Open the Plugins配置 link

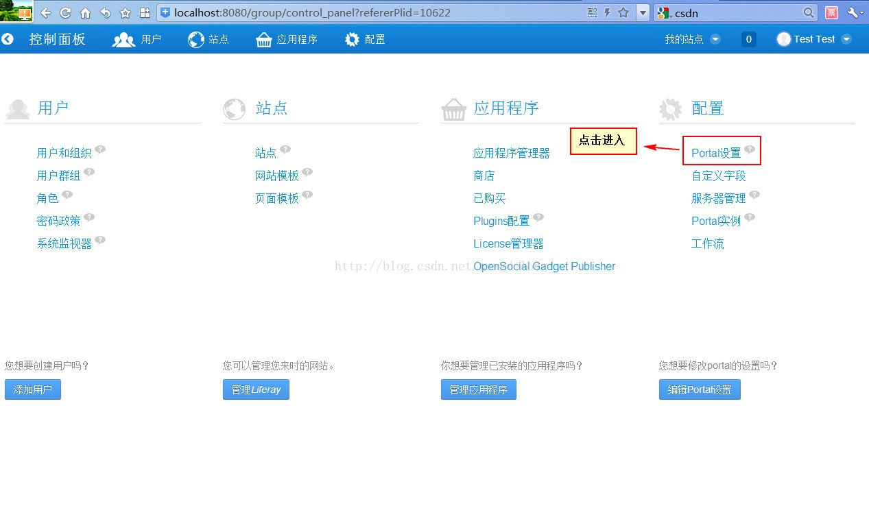pos(501,221)
